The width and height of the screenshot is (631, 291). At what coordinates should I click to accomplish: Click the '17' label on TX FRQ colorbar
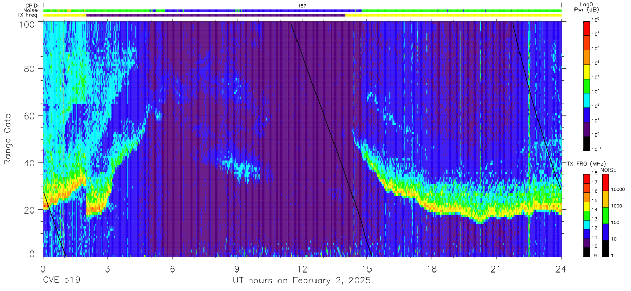595,182
